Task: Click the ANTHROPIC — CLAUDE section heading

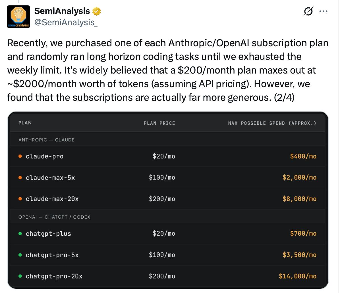Action: point(46,140)
